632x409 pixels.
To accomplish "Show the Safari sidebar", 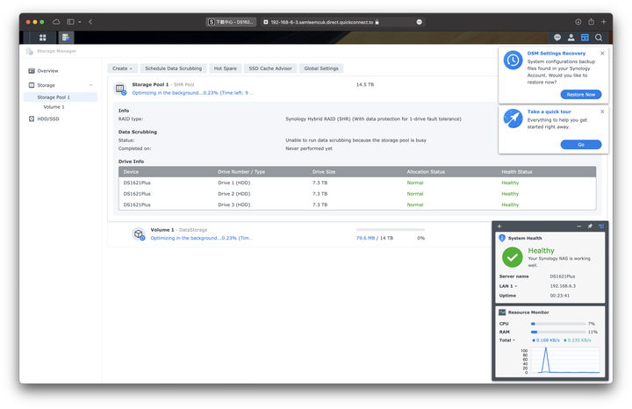I will coord(70,22).
